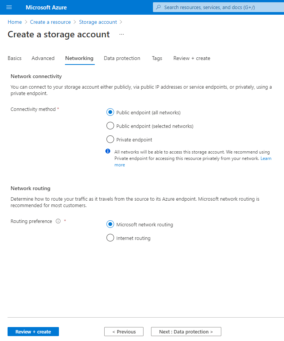The height and width of the screenshot is (341, 284).
Task: Go back with the Previous button
Action: pos(124,332)
